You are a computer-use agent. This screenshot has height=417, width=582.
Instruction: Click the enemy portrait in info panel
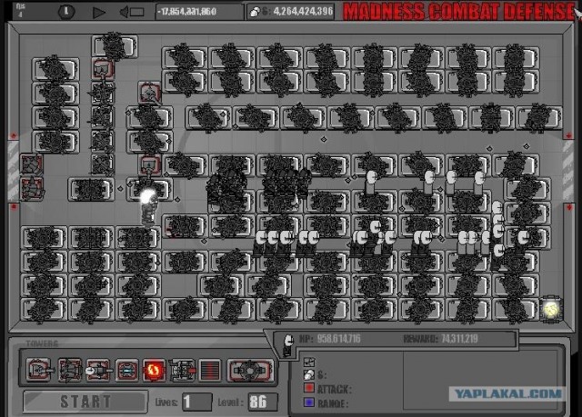[288, 345]
